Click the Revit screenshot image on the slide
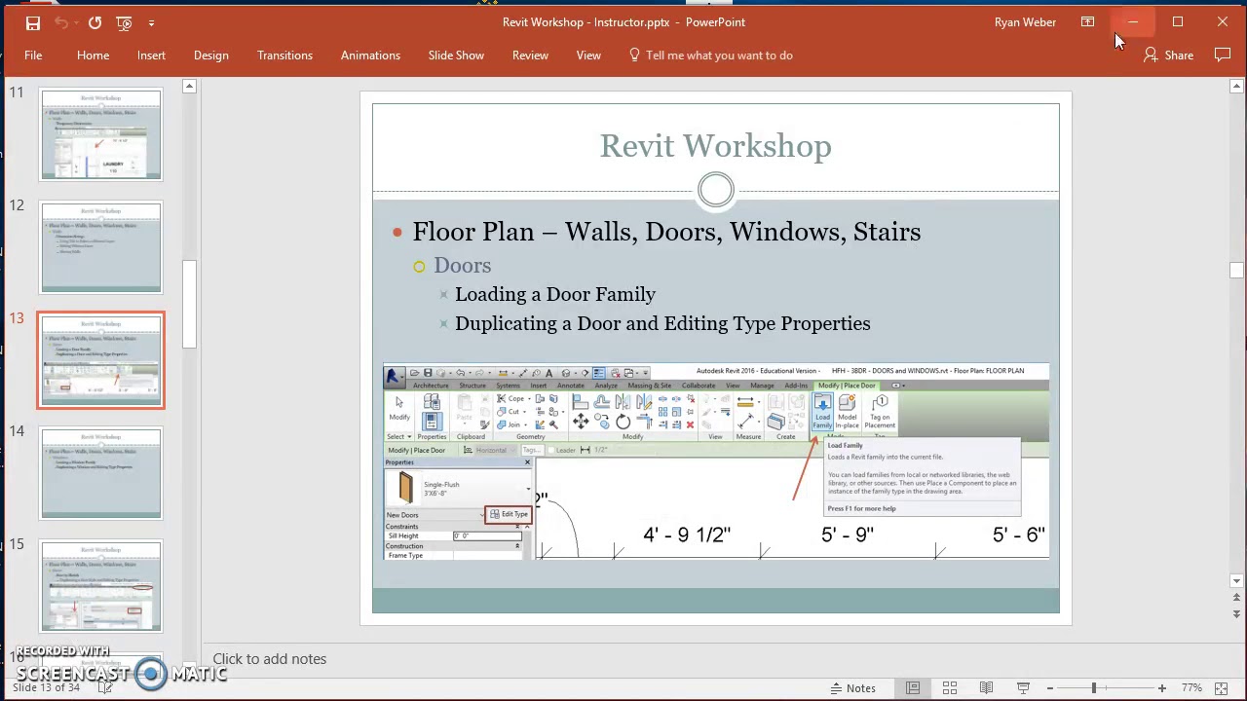 pos(716,461)
